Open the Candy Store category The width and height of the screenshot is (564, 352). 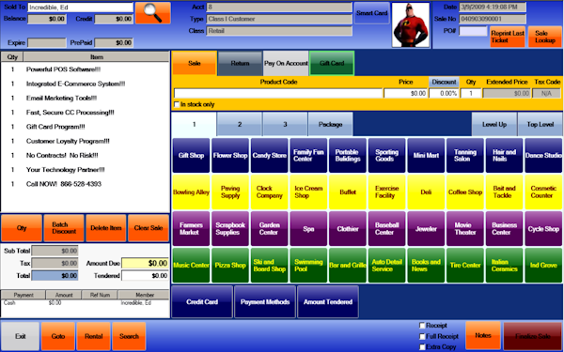pos(270,156)
